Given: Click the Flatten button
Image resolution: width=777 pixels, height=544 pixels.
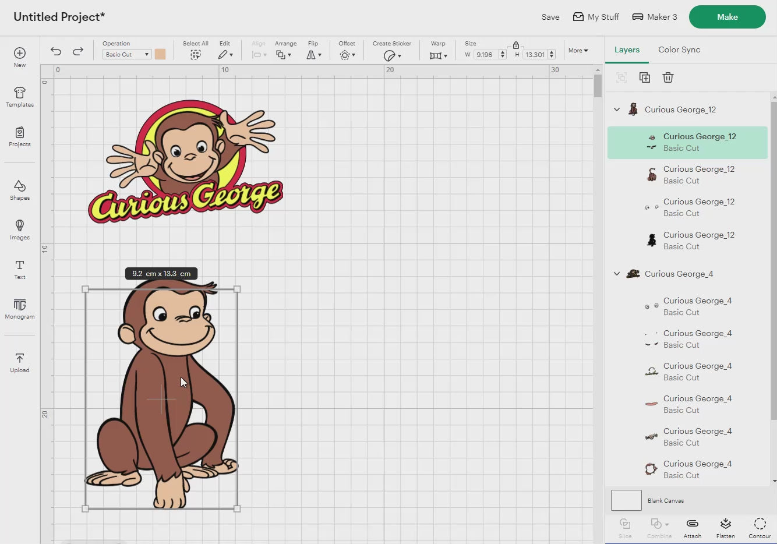Looking at the screenshot, I should [x=725, y=528].
